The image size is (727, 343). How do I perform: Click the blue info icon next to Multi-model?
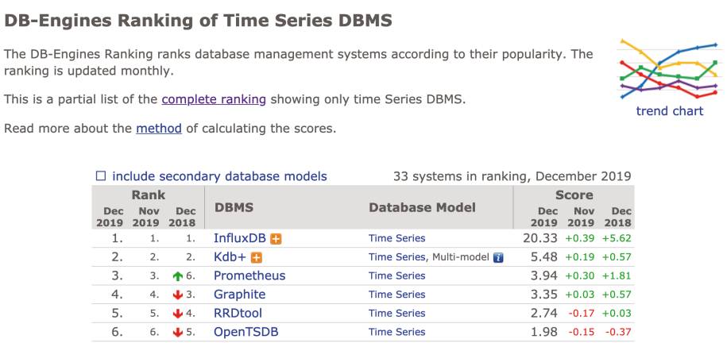point(498,258)
